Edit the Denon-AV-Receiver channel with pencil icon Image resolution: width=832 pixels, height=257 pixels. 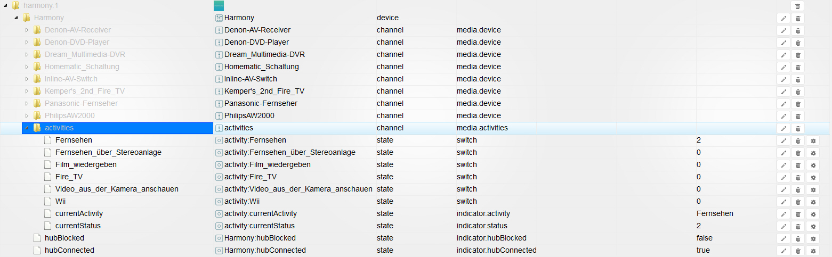coord(783,30)
